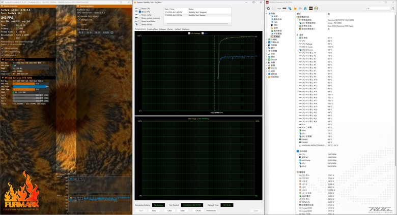Click the FurMark title bar app icon
The width and height of the screenshot is (397, 215).
(x=2, y=2)
